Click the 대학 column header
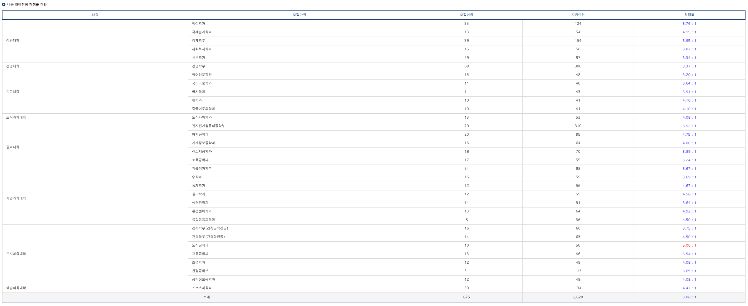 (95, 15)
